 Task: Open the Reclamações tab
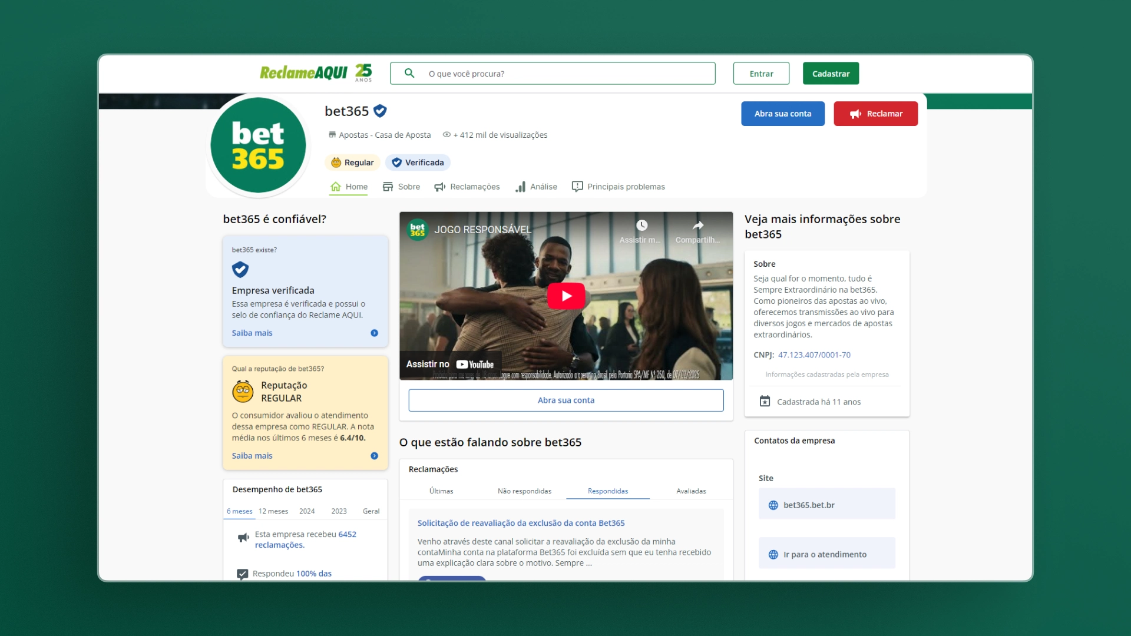coord(467,187)
